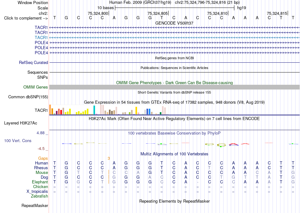
Task: Click 'Short Genetic Variants from dbSNP release 155'
Action: tap(174, 92)
